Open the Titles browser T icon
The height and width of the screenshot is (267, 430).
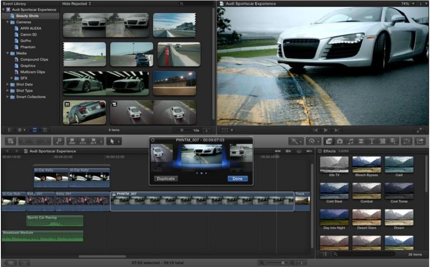click(x=371, y=141)
